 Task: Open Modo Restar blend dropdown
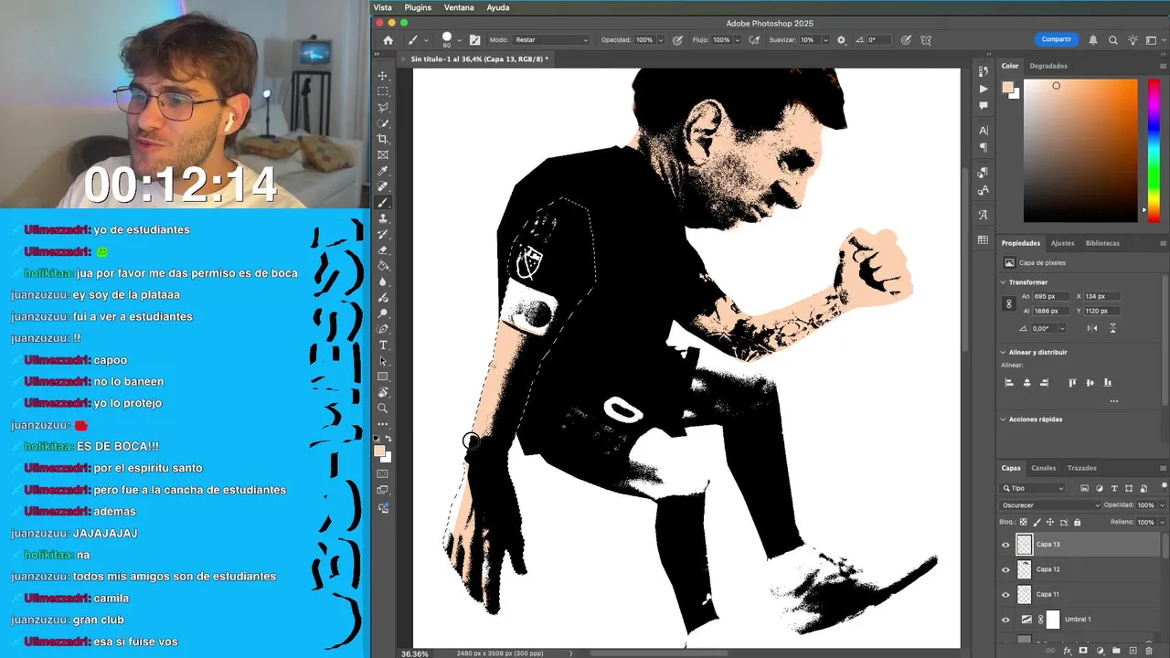pos(551,40)
